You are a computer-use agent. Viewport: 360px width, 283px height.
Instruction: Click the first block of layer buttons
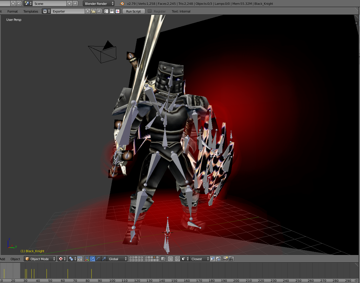click(x=136, y=259)
